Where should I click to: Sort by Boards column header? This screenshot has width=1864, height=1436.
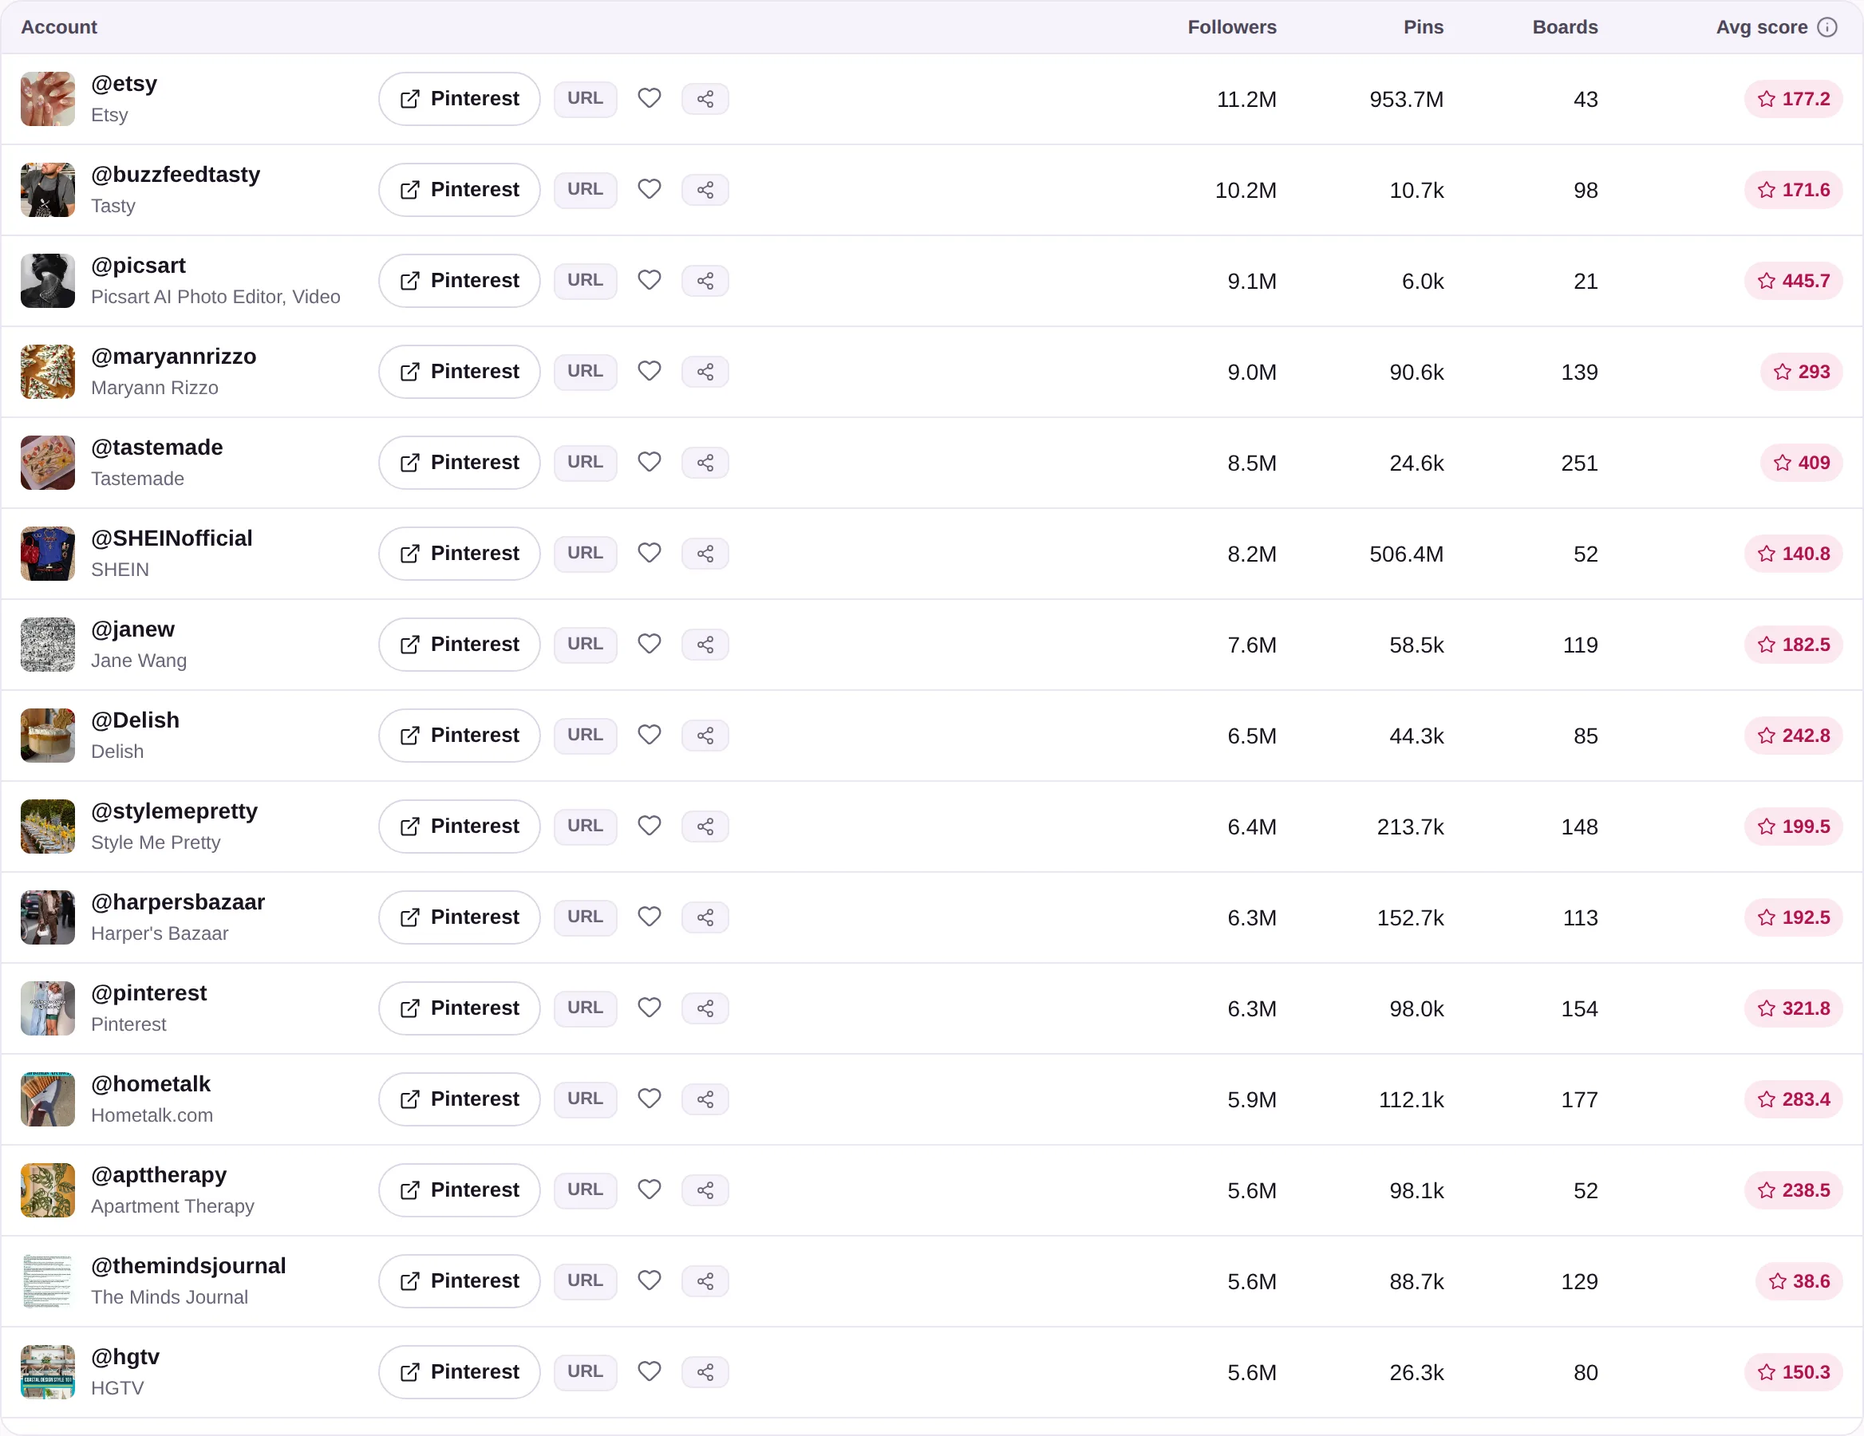coord(1565,27)
